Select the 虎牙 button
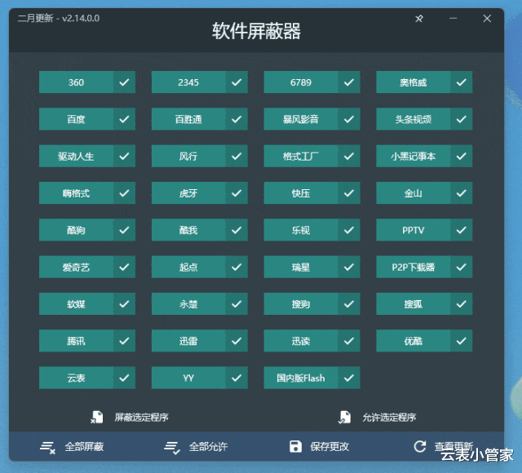The width and height of the screenshot is (522, 473). [x=188, y=193]
